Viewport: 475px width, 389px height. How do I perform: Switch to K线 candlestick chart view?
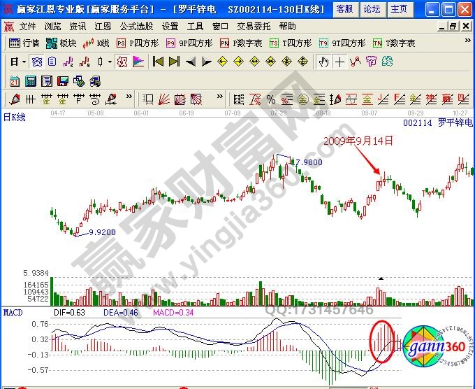96,43
